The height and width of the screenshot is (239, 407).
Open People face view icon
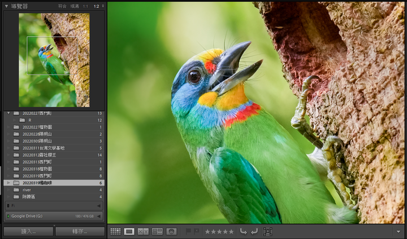coord(171,231)
